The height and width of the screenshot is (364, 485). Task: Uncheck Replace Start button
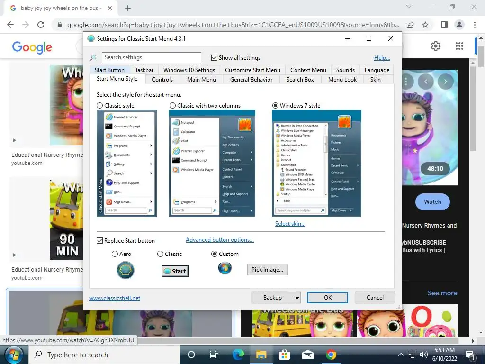[99, 240]
